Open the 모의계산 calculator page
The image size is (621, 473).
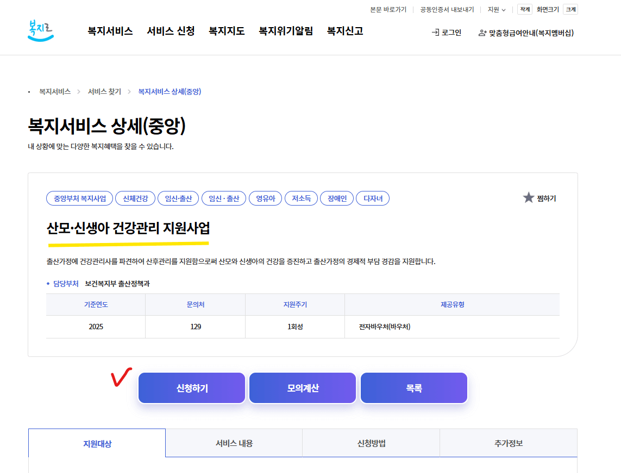tap(303, 387)
